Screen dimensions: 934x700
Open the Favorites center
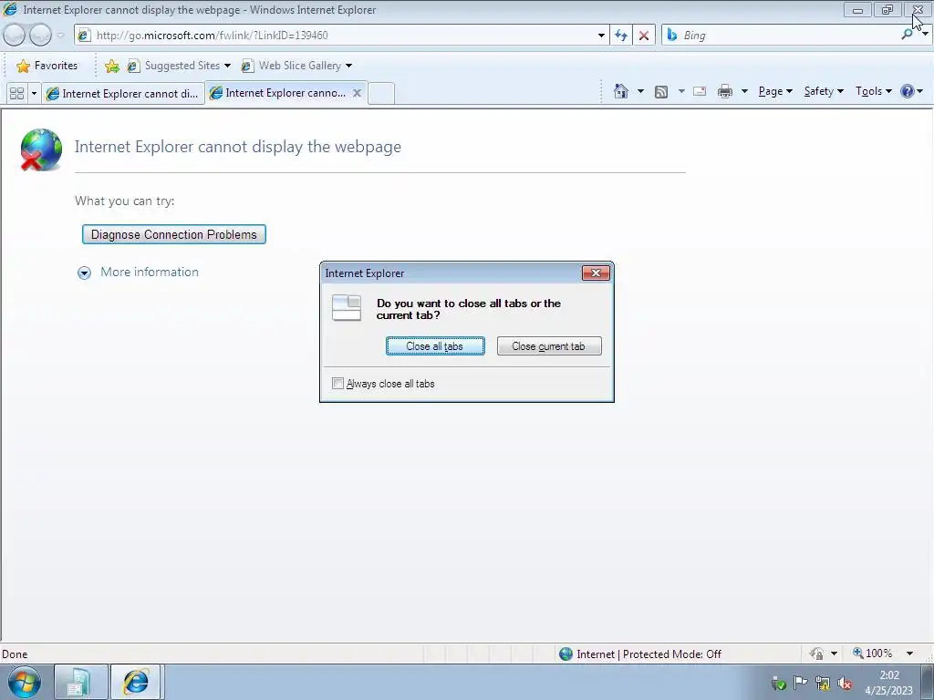pyautogui.click(x=47, y=66)
